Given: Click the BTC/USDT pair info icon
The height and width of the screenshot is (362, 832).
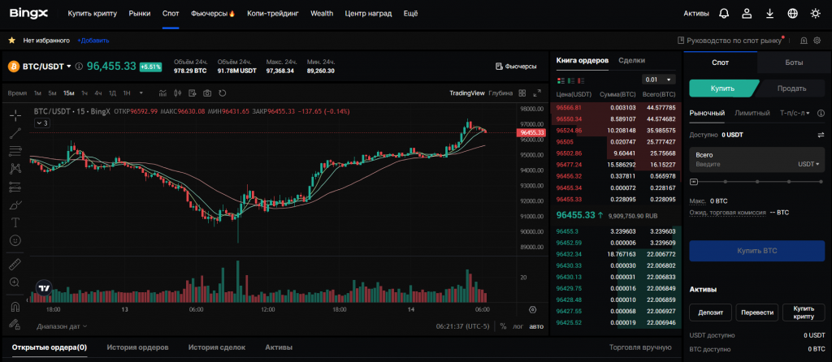Looking at the screenshot, I should pos(79,67).
